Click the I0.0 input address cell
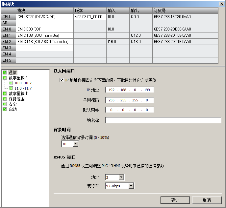 tap(118, 17)
